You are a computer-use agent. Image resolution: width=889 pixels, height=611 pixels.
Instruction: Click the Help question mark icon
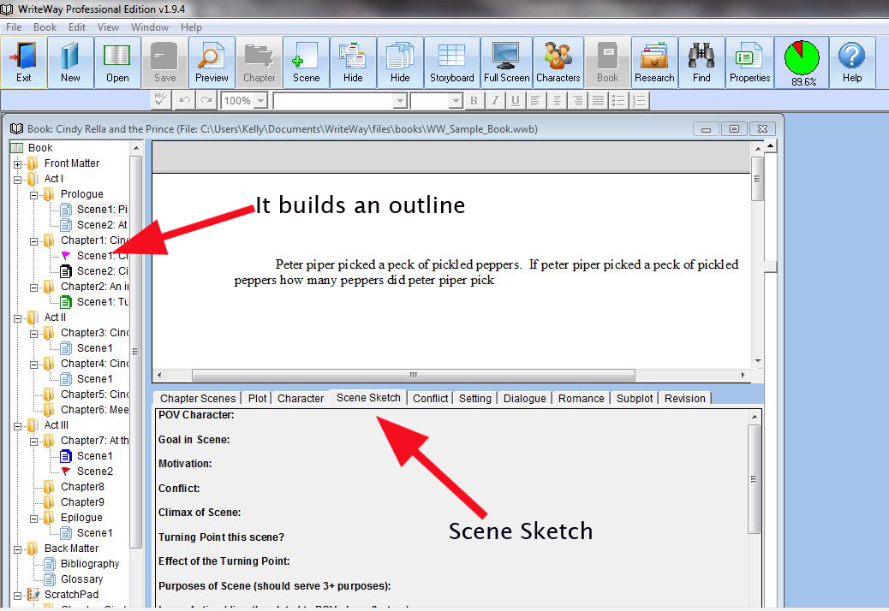851,62
